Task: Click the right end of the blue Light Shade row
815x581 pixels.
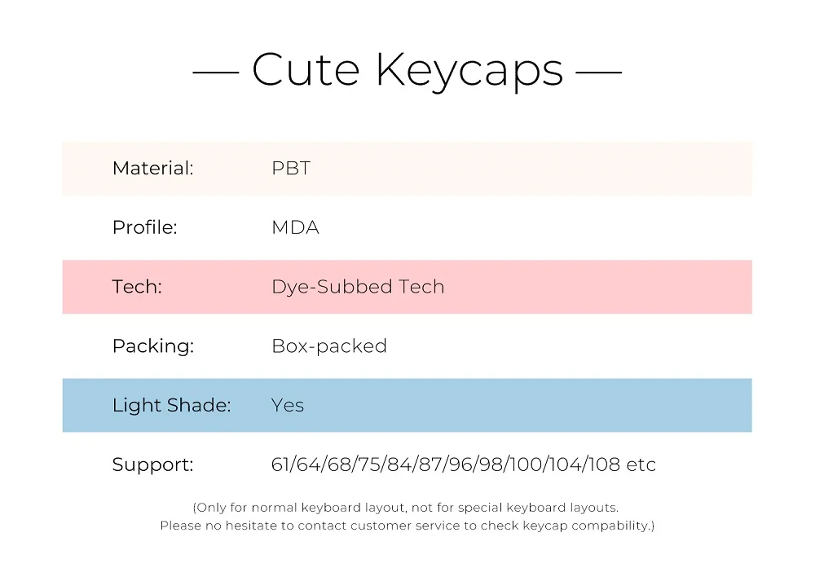Action: (733, 405)
